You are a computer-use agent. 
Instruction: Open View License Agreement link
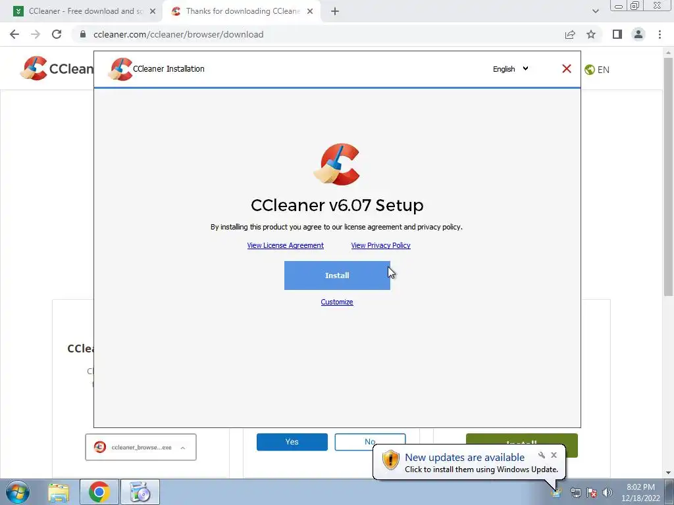[x=286, y=245]
